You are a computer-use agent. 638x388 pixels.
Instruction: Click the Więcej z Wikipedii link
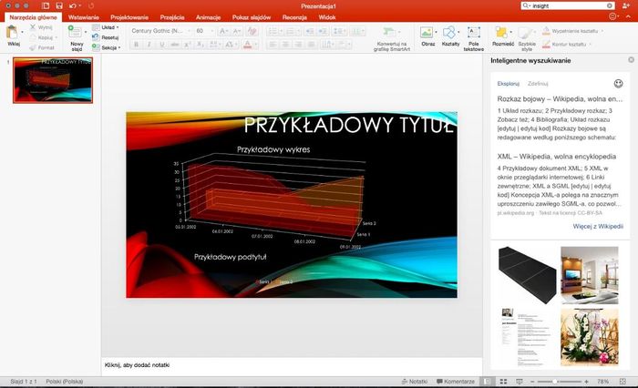tap(597, 225)
